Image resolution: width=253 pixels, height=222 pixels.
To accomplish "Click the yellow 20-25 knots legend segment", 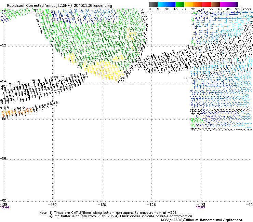I will click(189, 4).
